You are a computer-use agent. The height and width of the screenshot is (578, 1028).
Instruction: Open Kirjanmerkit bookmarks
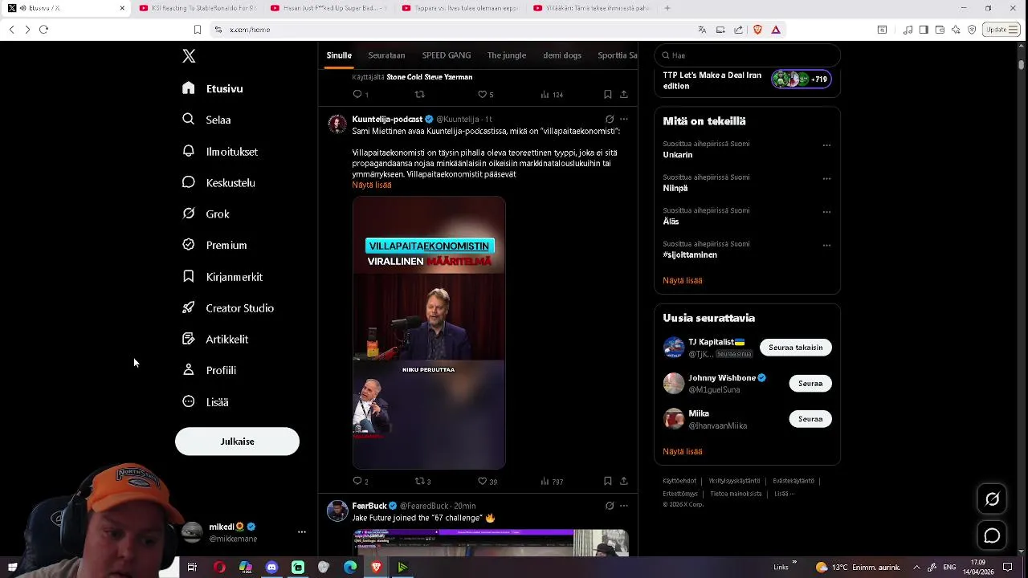click(x=222, y=276)
